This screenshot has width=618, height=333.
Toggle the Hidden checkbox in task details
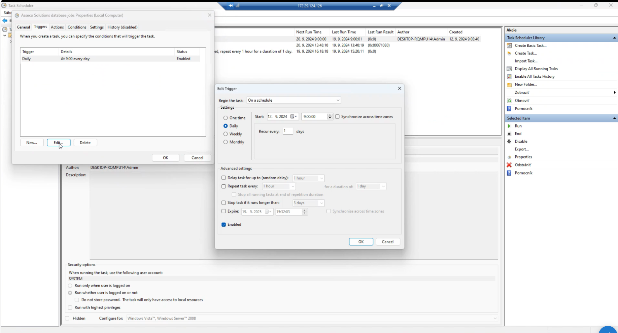point(67,318)
